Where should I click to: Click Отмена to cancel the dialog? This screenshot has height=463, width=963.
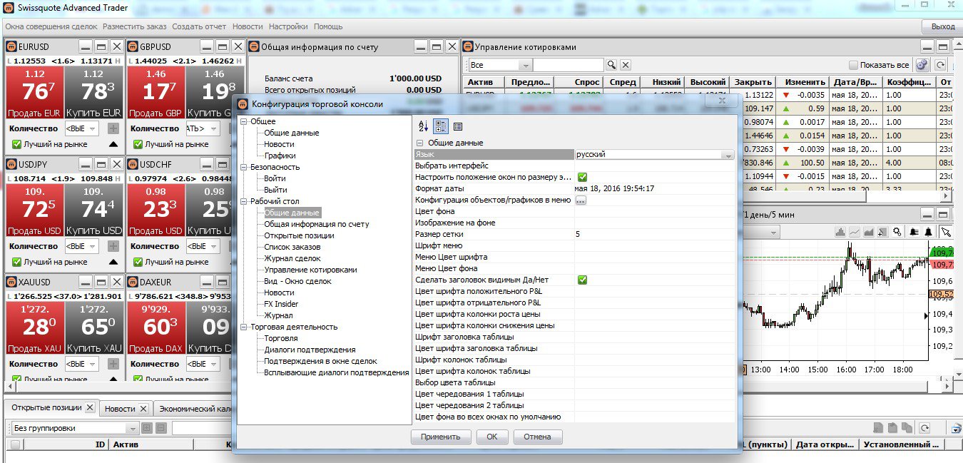(537, 437)
